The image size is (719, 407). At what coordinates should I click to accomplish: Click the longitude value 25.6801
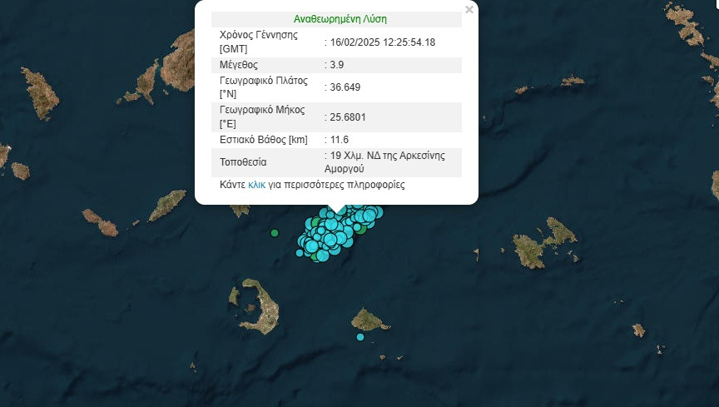[x=348, y=117]
